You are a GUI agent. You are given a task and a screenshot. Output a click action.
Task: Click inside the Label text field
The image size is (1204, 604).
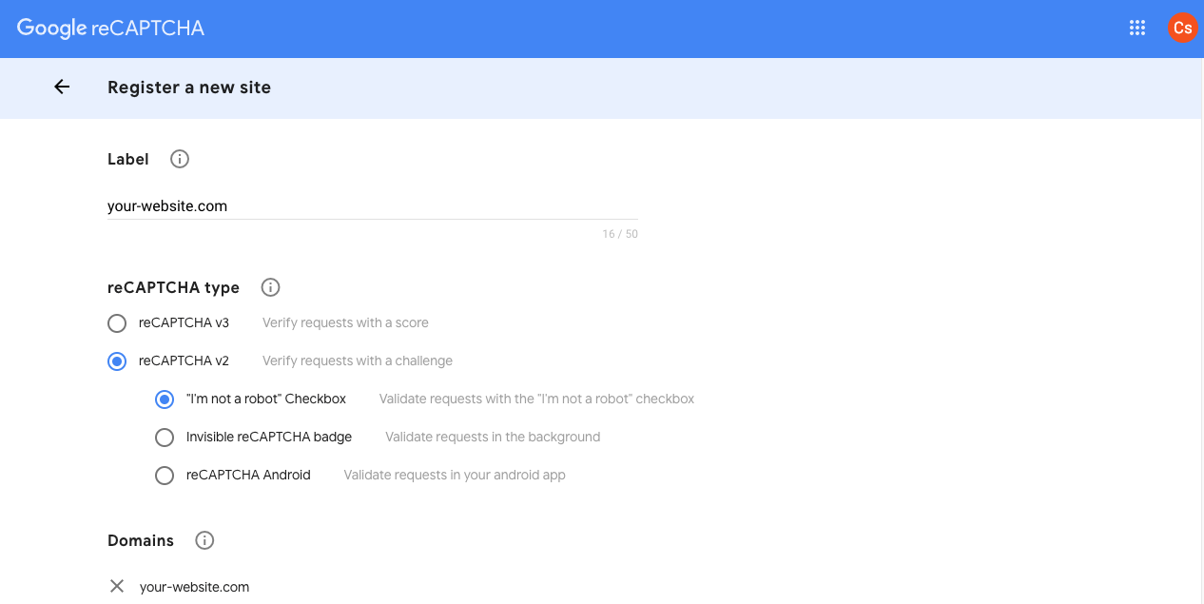pyautogui.click(x=371, y=206)
